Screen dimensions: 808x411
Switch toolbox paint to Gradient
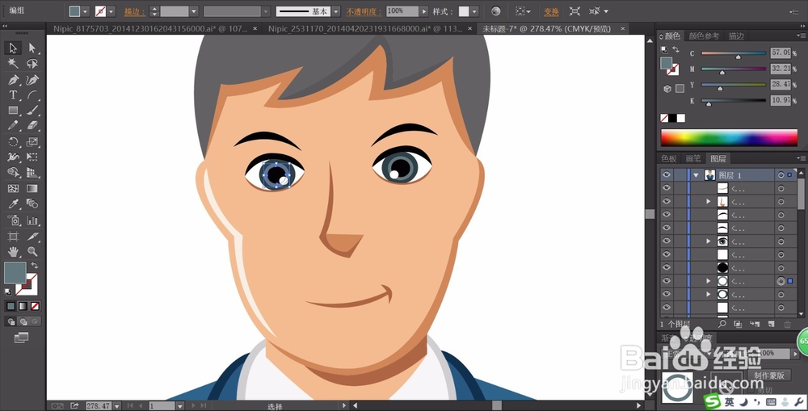click(x=23, y=307)
